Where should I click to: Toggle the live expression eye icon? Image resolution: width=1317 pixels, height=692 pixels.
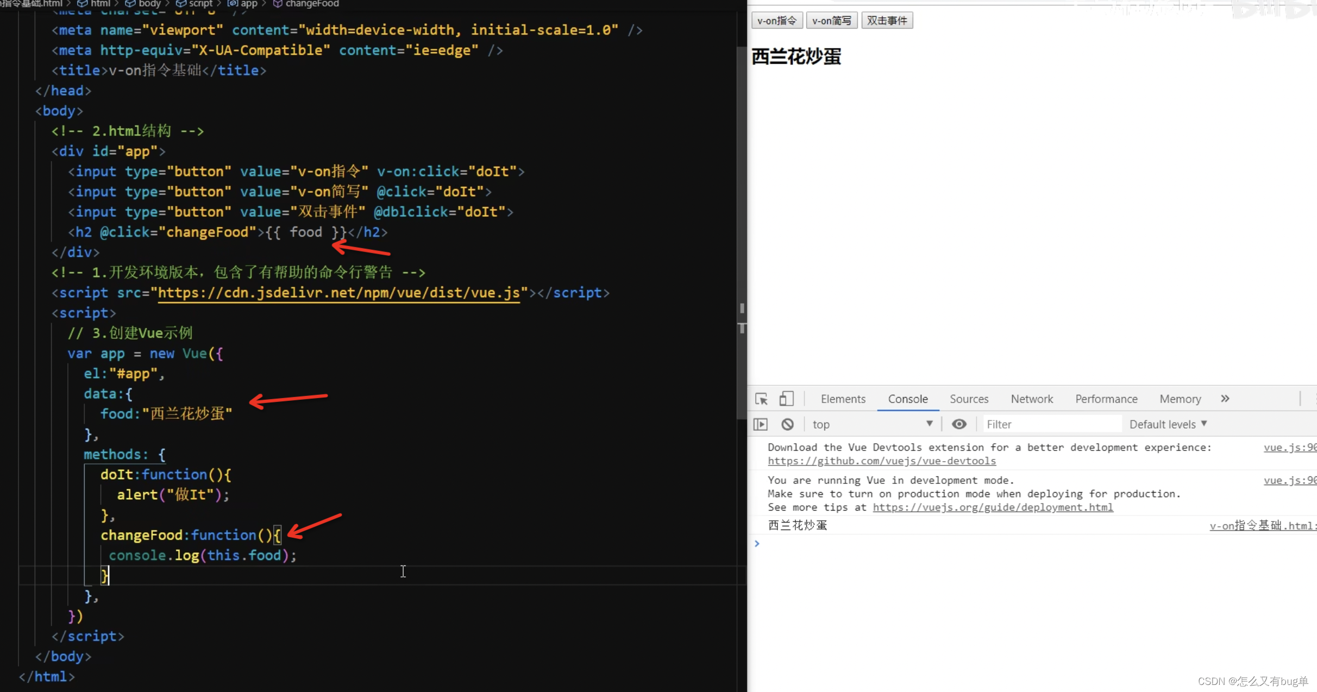pos(959,424)
